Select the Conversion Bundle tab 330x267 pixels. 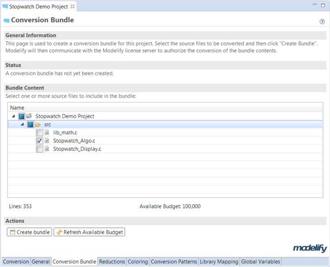[74, 262]
